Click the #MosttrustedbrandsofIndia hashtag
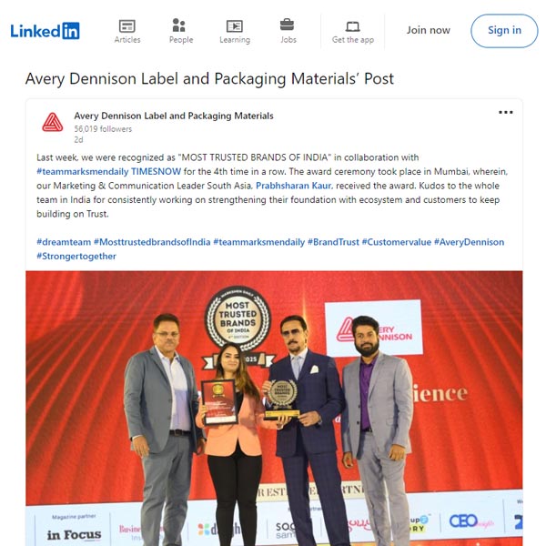Viewport: 546px width, 546px height. [x=152, y=242]
